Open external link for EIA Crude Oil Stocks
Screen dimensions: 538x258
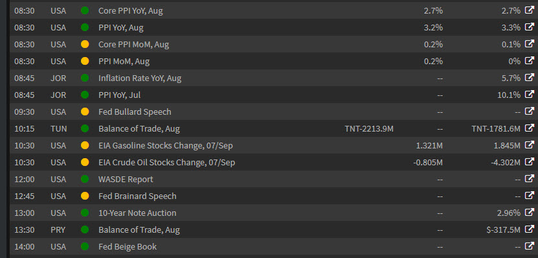coord(529,162)
